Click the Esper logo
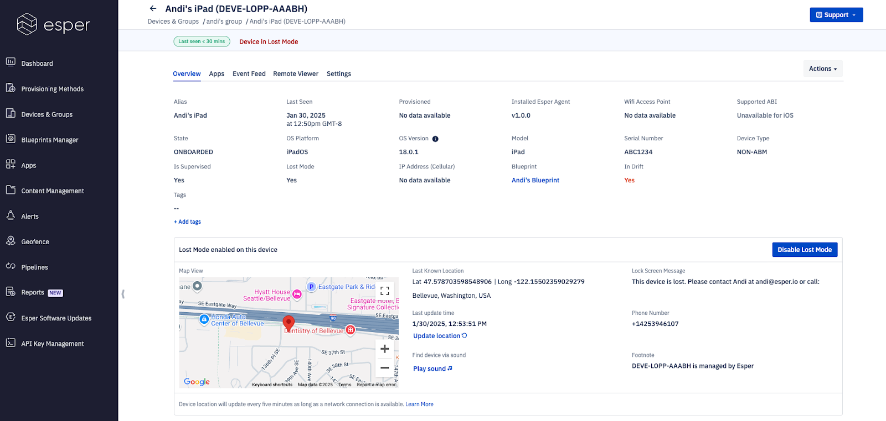This screenshot has height=421, width=886. pyautogui.click(x=53, y=24)
